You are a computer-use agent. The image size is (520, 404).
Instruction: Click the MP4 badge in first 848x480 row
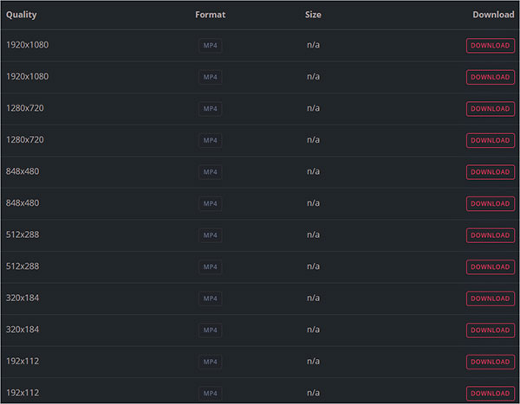click(210, 172)
